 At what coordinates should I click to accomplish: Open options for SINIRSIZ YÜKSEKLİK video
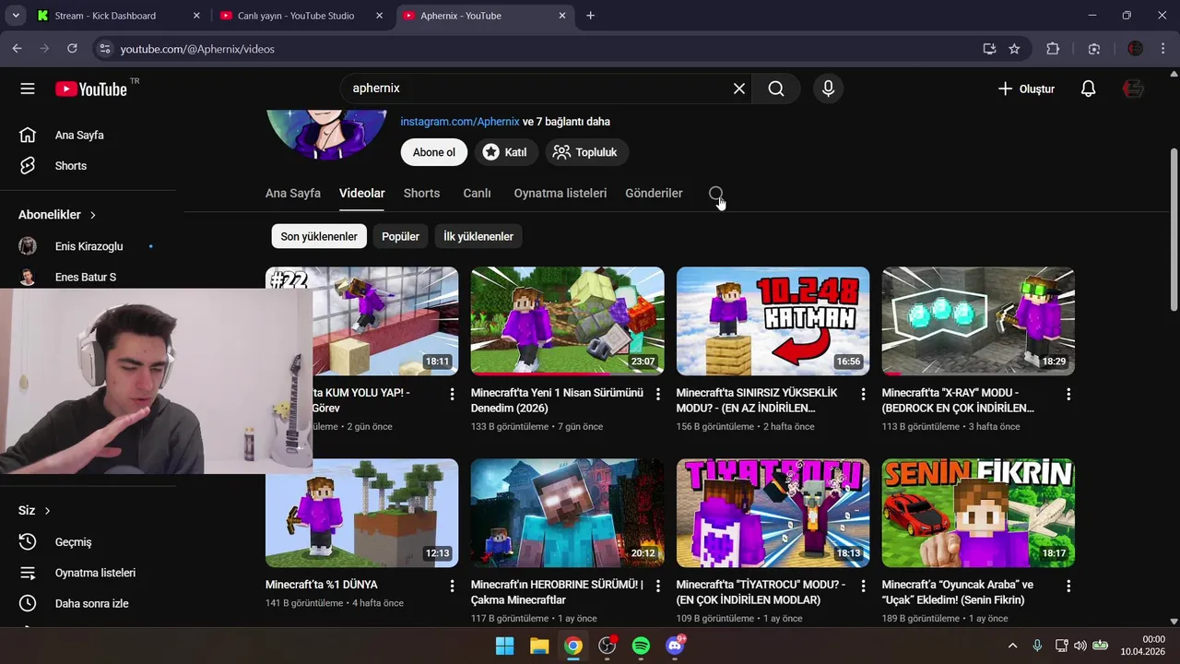point(863,394)
